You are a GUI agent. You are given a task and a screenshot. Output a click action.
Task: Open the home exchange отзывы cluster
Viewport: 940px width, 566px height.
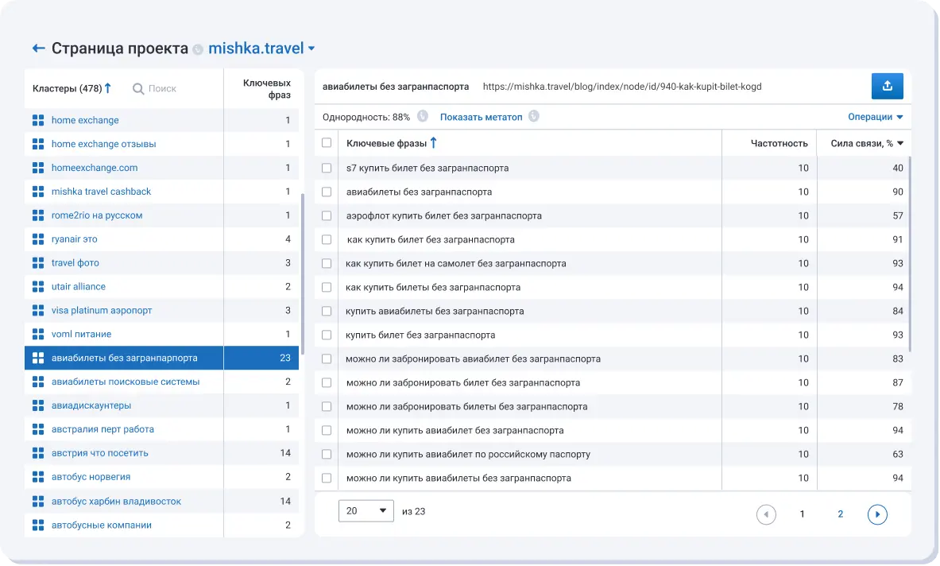tap(103, 144)
